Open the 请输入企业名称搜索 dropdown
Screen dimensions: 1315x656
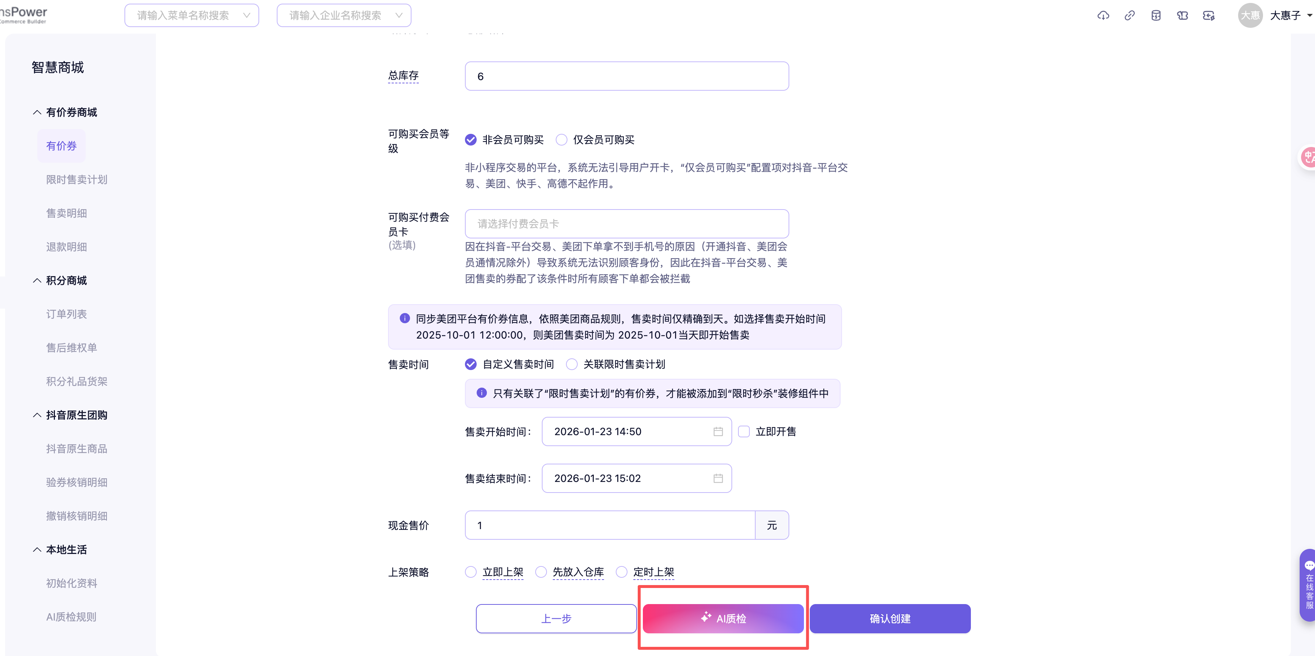(343, 16)
